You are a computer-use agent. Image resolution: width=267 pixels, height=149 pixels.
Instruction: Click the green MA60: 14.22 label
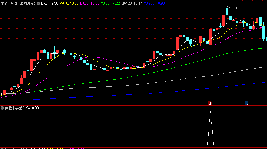coord(110,3)
